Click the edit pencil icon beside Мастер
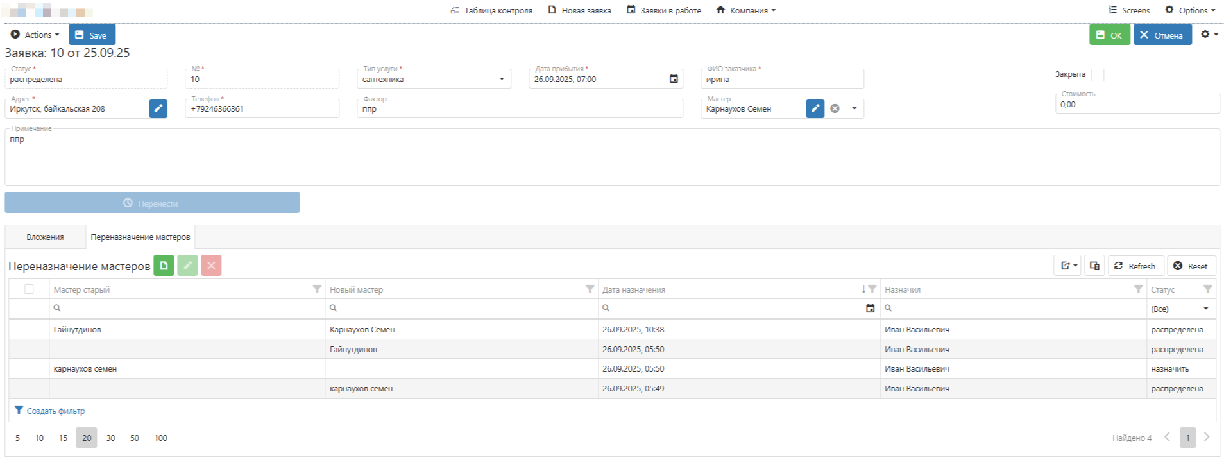The width and height of the screenshot is (1224, 462). 815,108
